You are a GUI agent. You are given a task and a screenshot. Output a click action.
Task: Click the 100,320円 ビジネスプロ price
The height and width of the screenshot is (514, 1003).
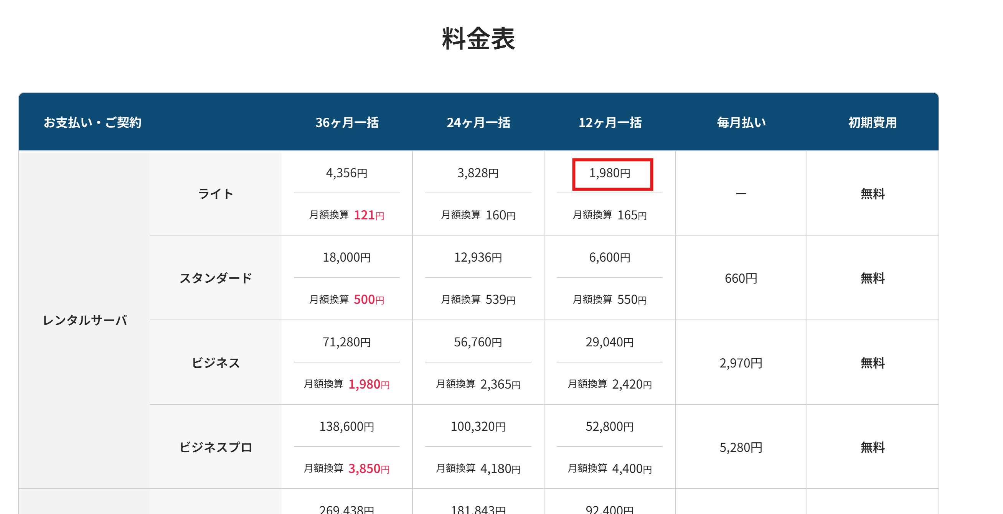tap(478, 427)
